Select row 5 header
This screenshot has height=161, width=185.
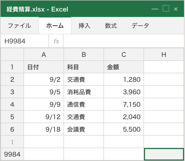[x=12, y=117]
